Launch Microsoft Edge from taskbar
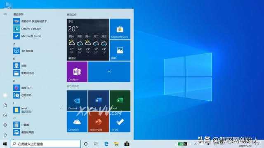 click(x=106, y=144)
